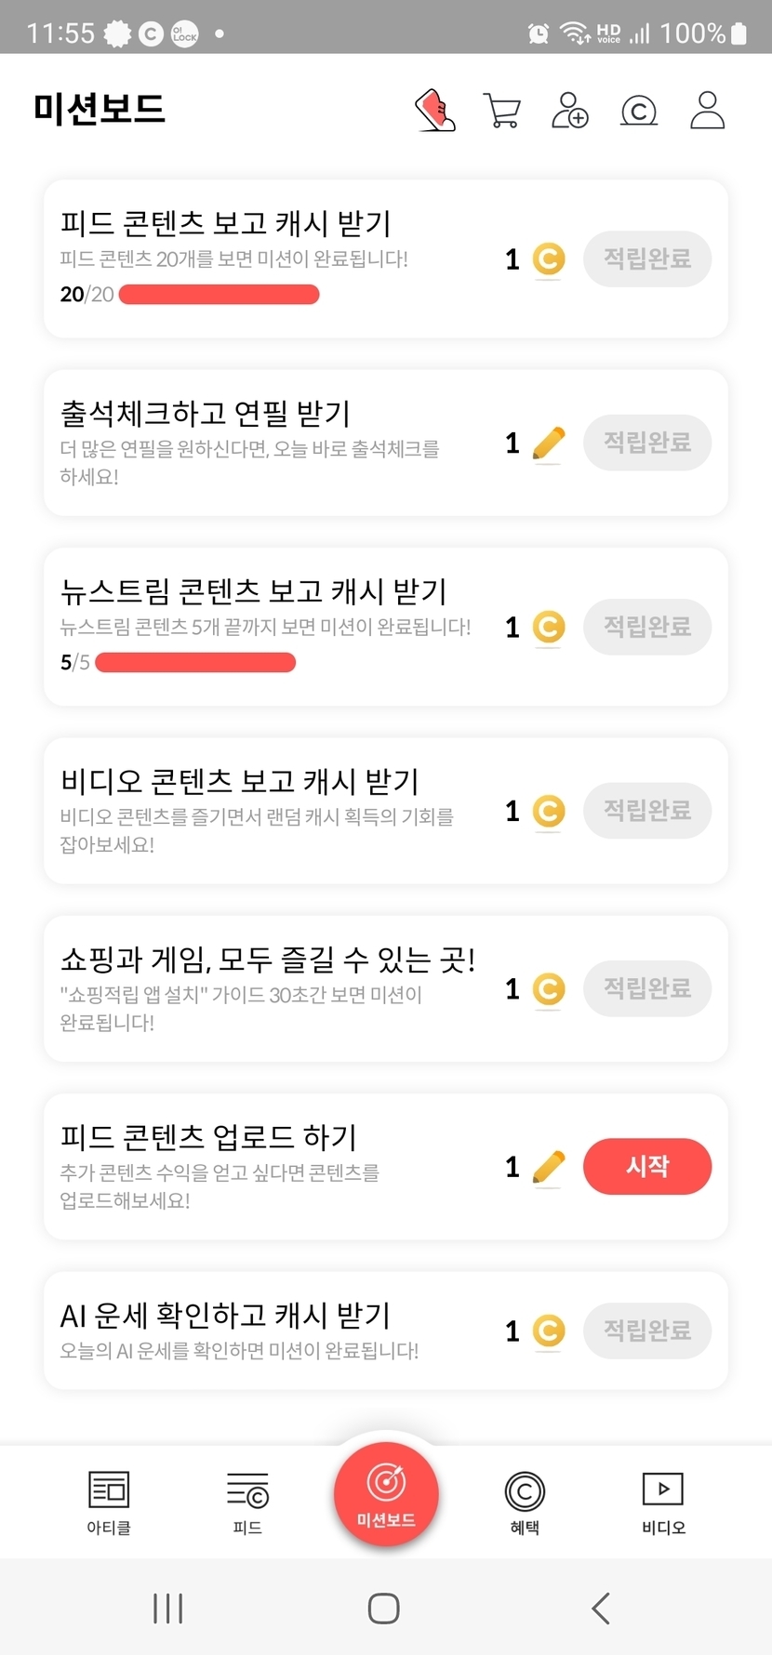Switch to the 아티클 tab
The height and width of the screenshot is (1655, 772).
click(x=109, y=1502)
